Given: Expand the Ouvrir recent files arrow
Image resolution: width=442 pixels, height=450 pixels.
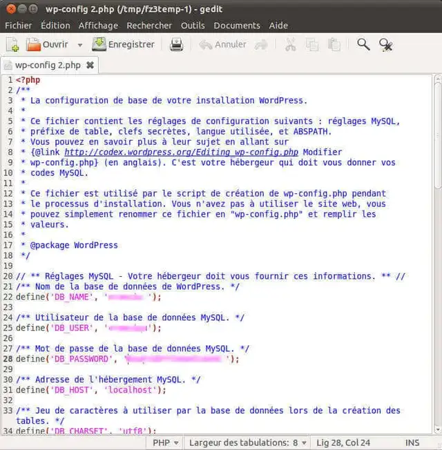Looking at the screenshot, I should pos(80,45).
